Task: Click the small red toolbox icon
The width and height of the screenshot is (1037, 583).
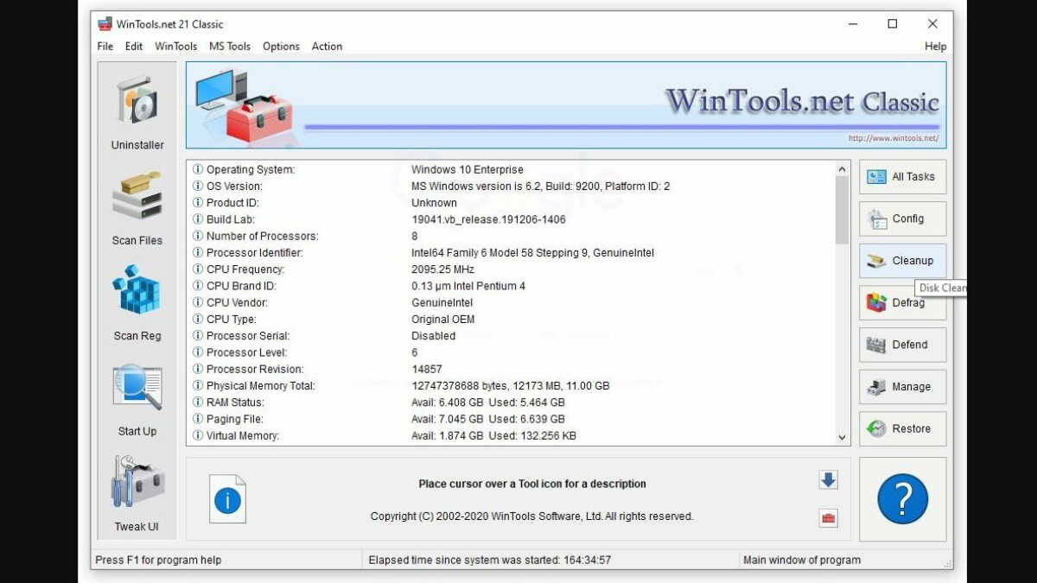Action: [x=828, y=518]
